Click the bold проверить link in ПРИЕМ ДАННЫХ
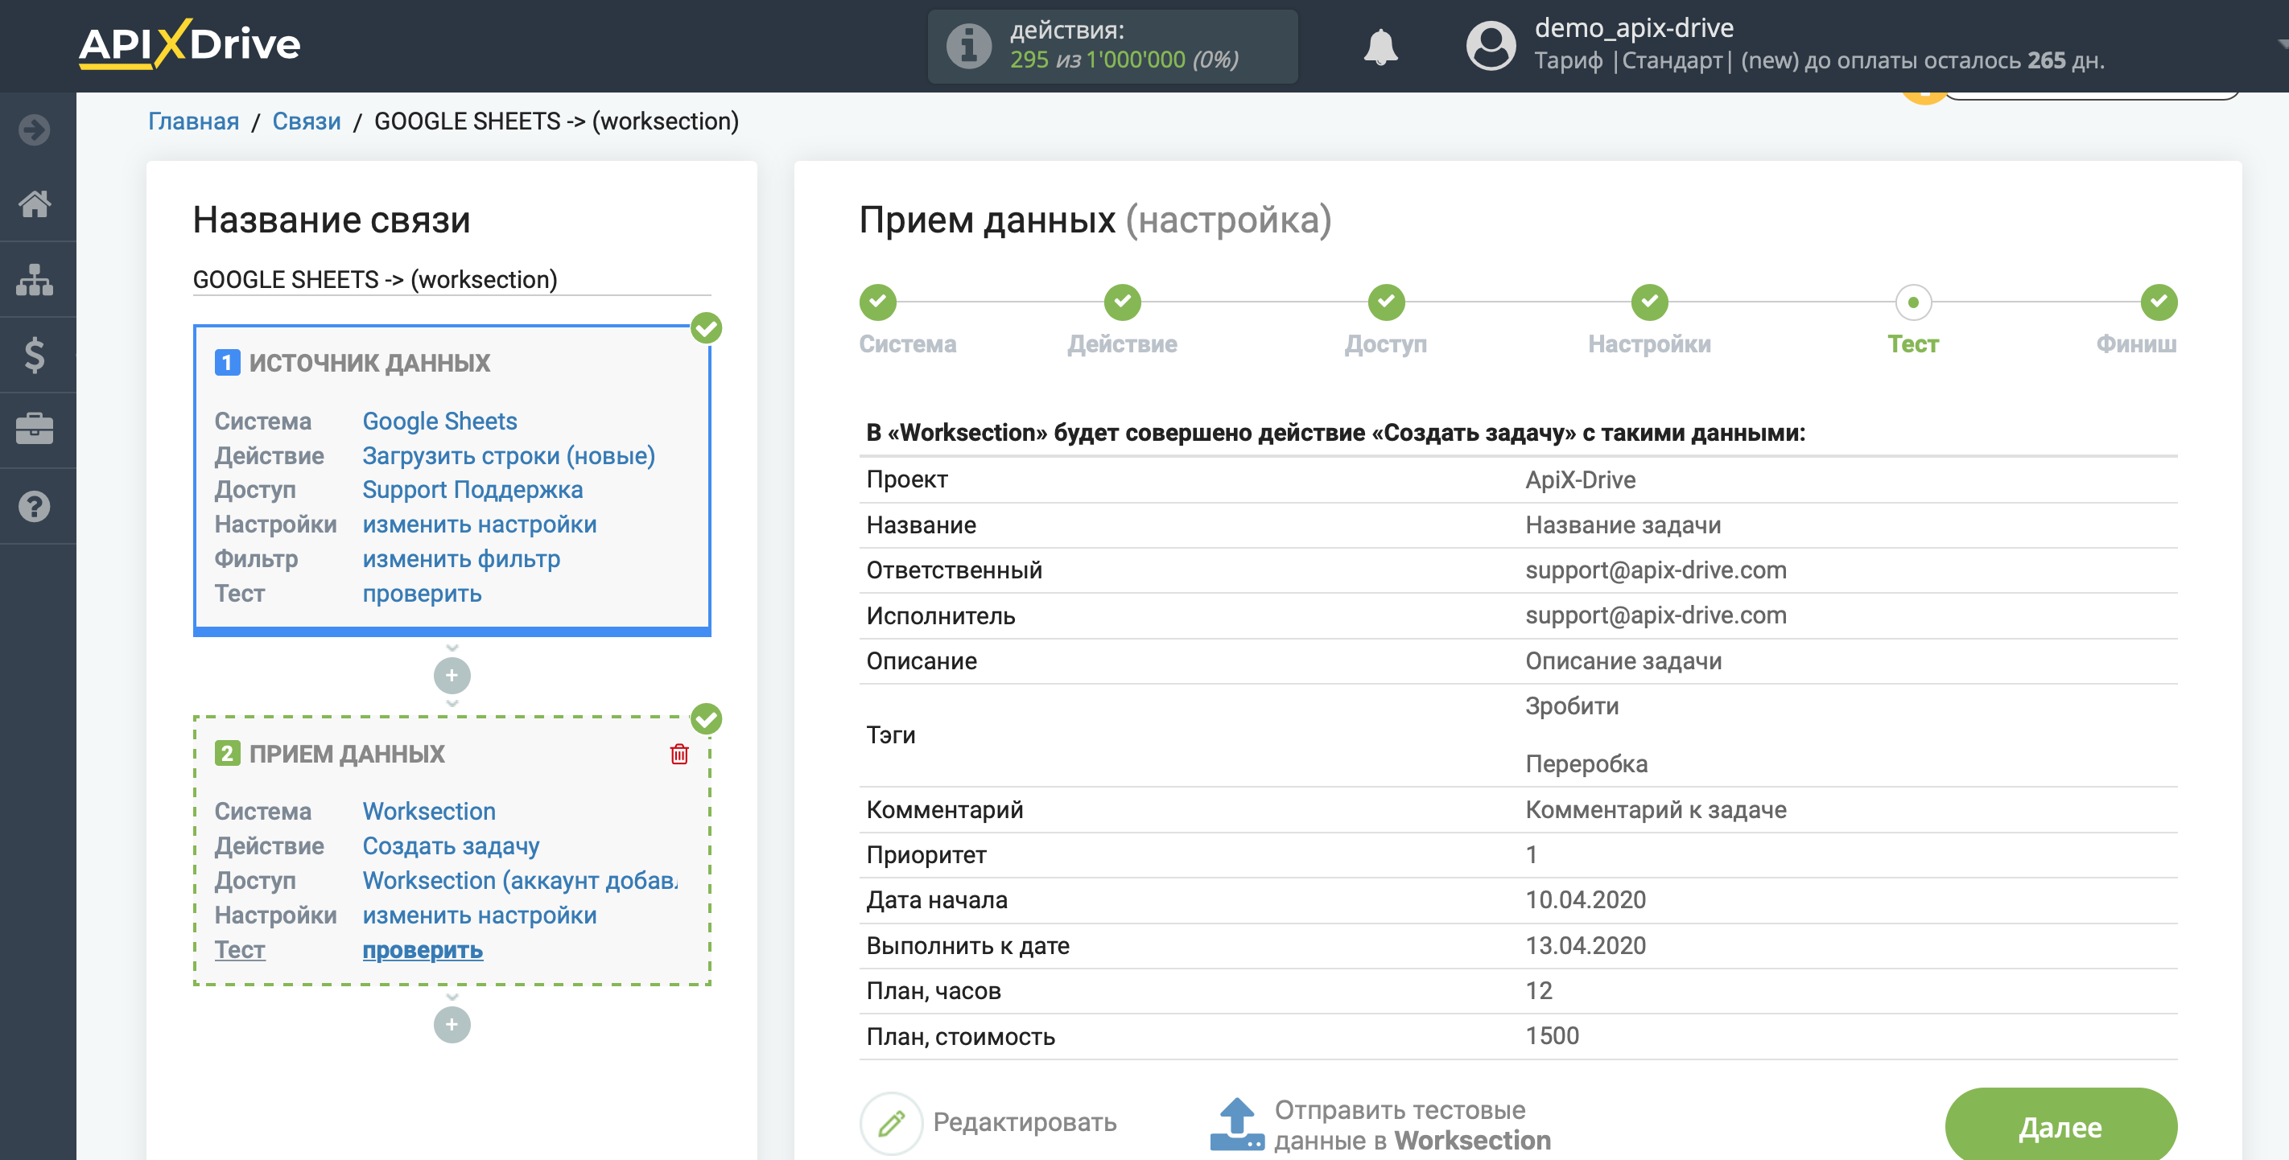2289x1160 pixels. (422, 949)
